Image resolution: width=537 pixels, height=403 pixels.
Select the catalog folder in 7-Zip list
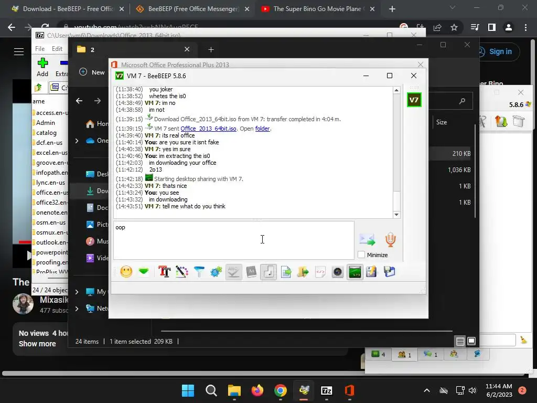tap(46, 133)
